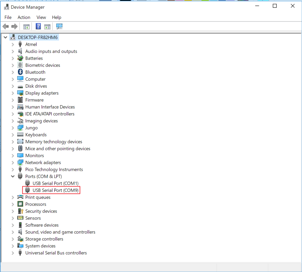Click the Atmel device category icon
302x272 pixels.
[x=20, y=44]
